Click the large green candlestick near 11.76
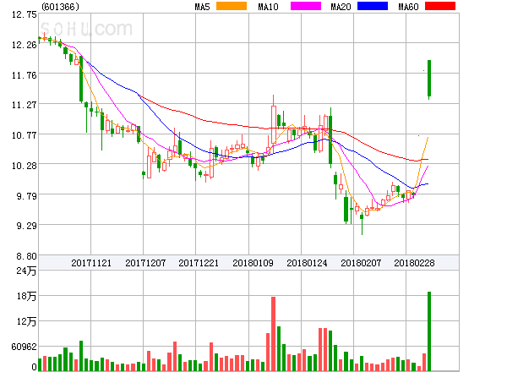Viewport: 507px width, 372px height. coord(429,79)
